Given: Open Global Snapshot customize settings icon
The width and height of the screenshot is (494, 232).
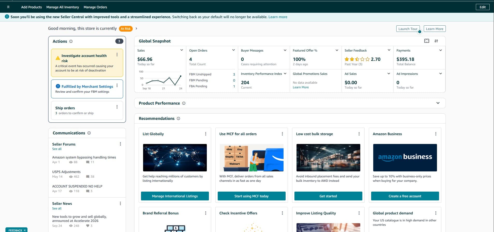Looking at the screenshot, I should click(x=436, y=41).
